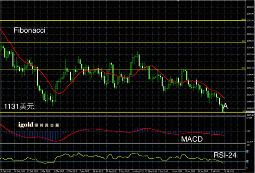Click the 50.0 Fibonacci level label
Viewport: 255px width, 173px height.
(x=243, y=19)
